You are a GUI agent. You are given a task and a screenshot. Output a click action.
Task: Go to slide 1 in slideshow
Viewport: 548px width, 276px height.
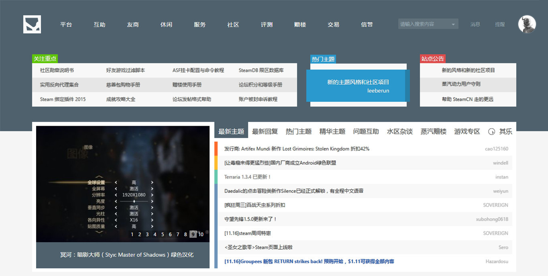coord(132,234)
